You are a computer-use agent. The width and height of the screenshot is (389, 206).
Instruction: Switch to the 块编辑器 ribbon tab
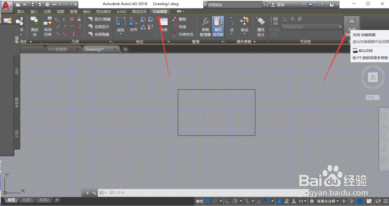point(160,11)
